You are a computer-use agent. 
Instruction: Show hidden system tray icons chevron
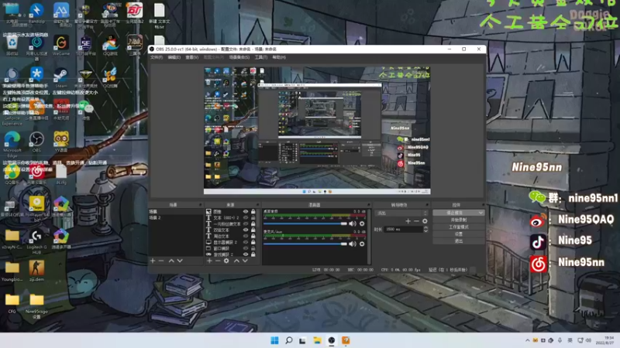pyautogui.click(x=528, y=340)
